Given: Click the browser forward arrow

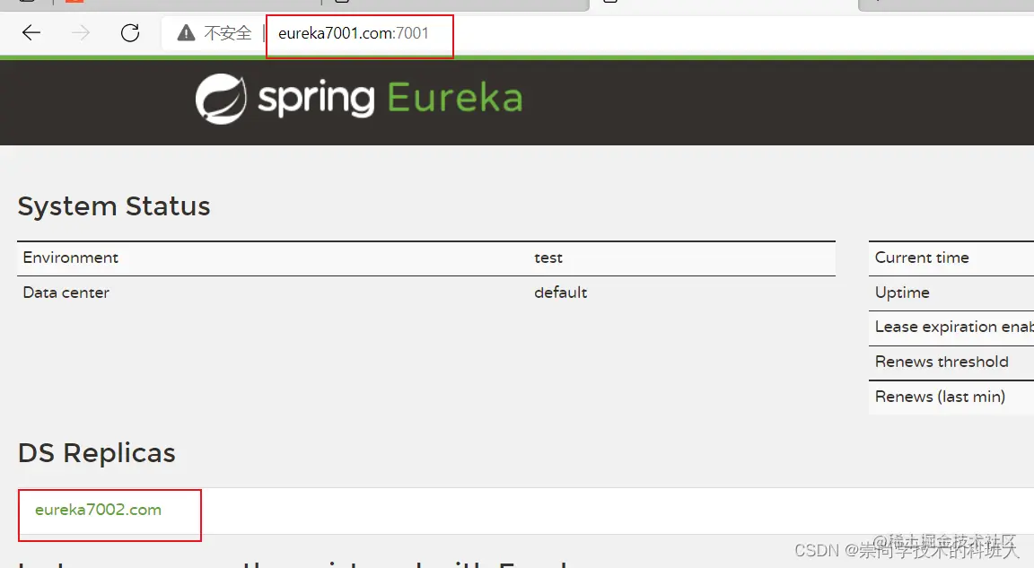Looking at the screenshot, I should pos(81,33).
